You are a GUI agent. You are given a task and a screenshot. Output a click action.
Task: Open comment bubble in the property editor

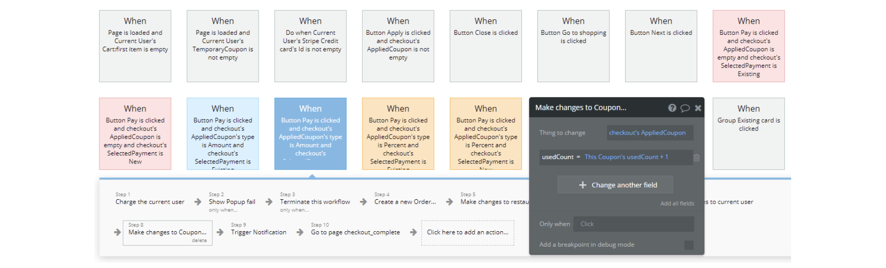[x=685, y=108]
